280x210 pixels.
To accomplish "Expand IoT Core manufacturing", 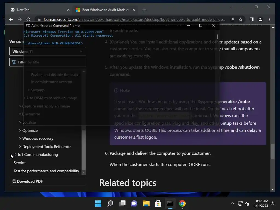I will pyautogui.click(x=16, y=154).
